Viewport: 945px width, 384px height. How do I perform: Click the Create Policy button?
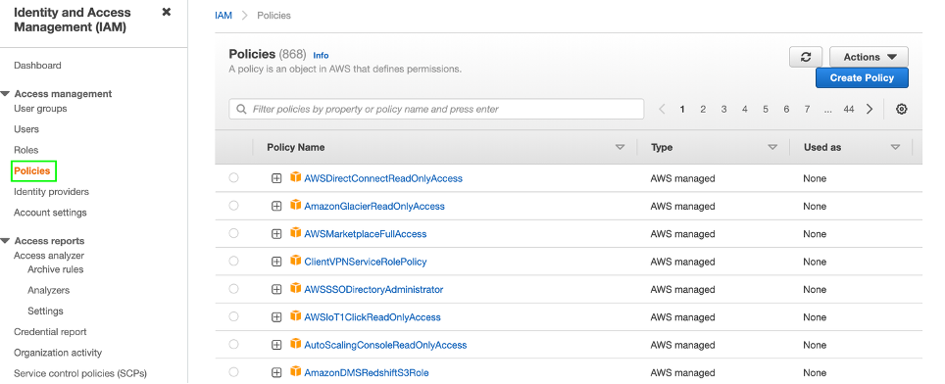coord(862,77)
